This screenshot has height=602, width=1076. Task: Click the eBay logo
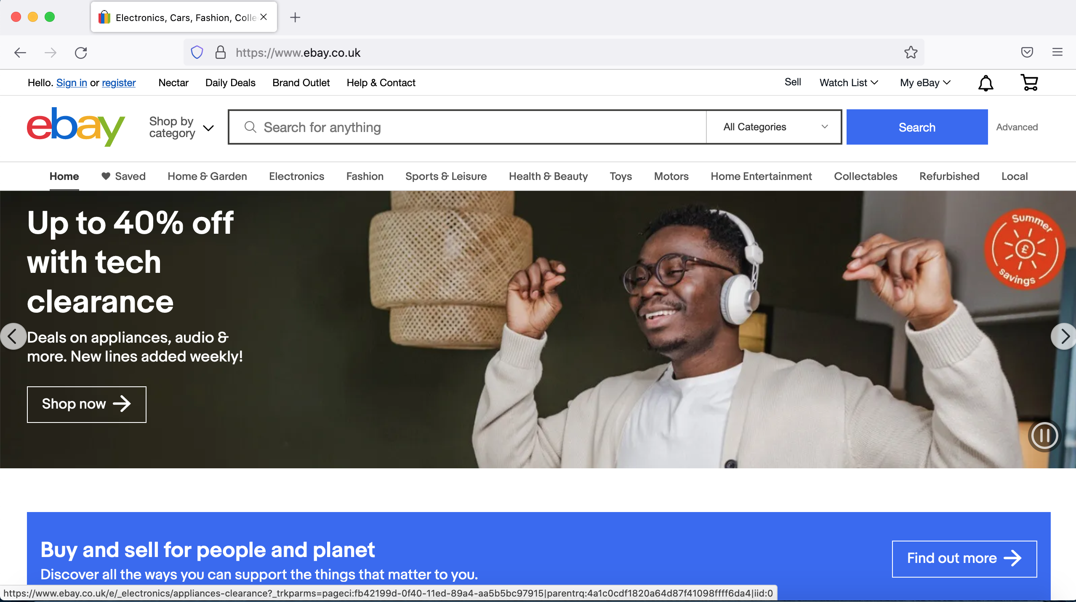tap(76, 127)
